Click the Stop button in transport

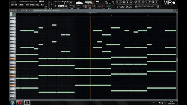click(x=63, y=6)
